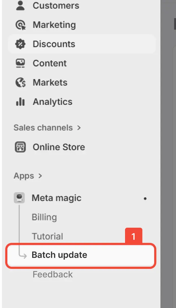Select the Online Store storefront icon
Screen dimensions: 176x308
point(20,147)
